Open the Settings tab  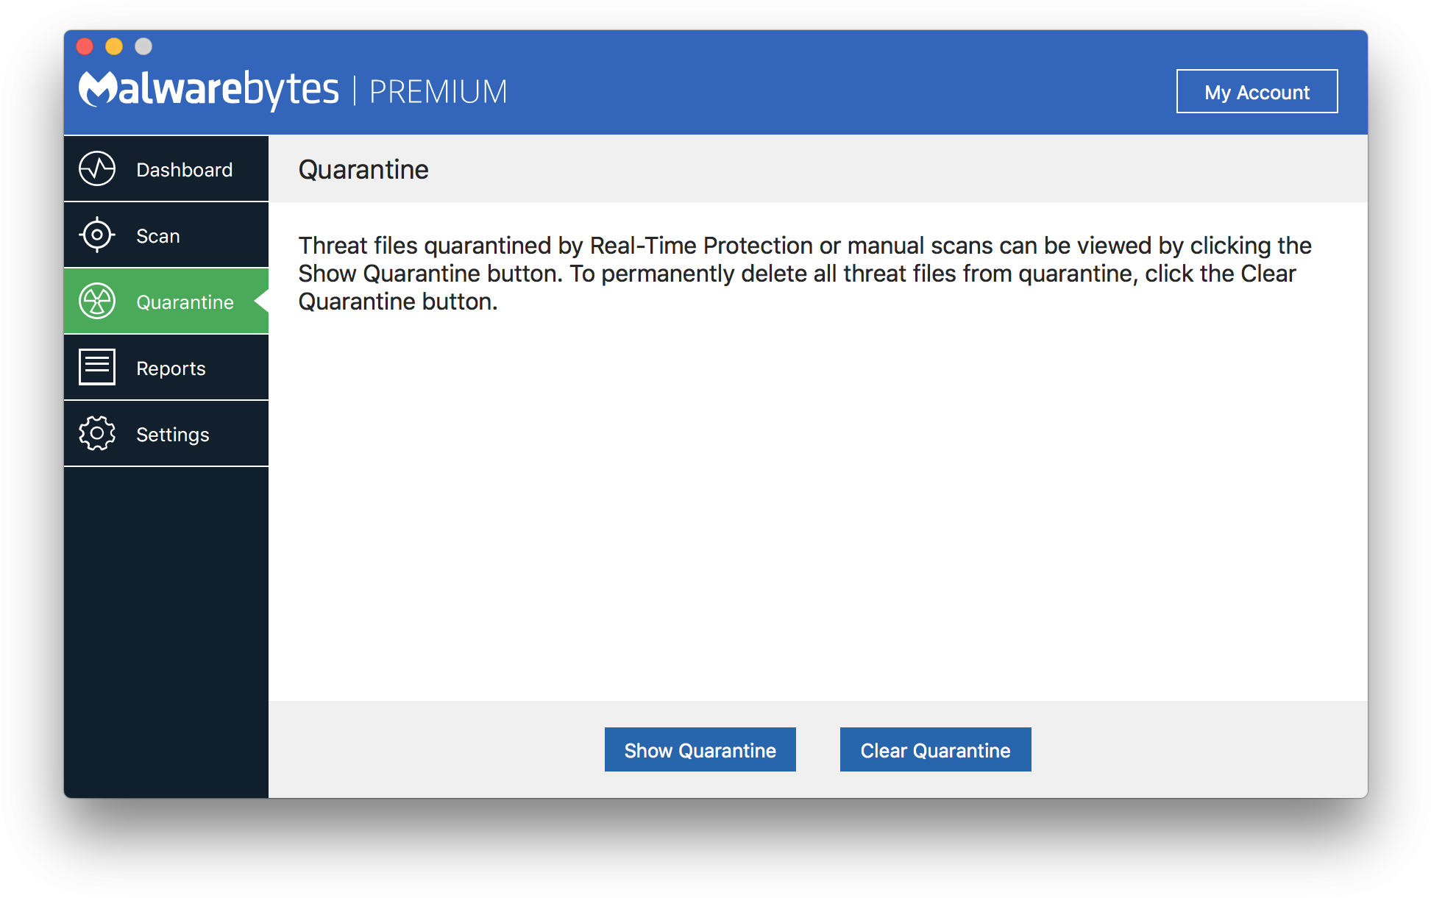[172, 434]
